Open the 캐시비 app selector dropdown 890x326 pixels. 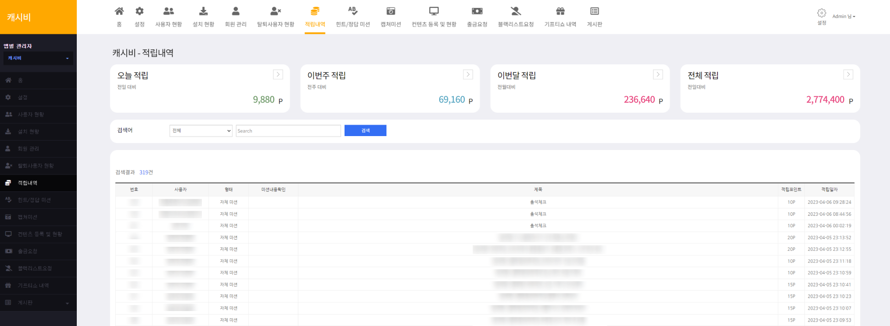38,58
